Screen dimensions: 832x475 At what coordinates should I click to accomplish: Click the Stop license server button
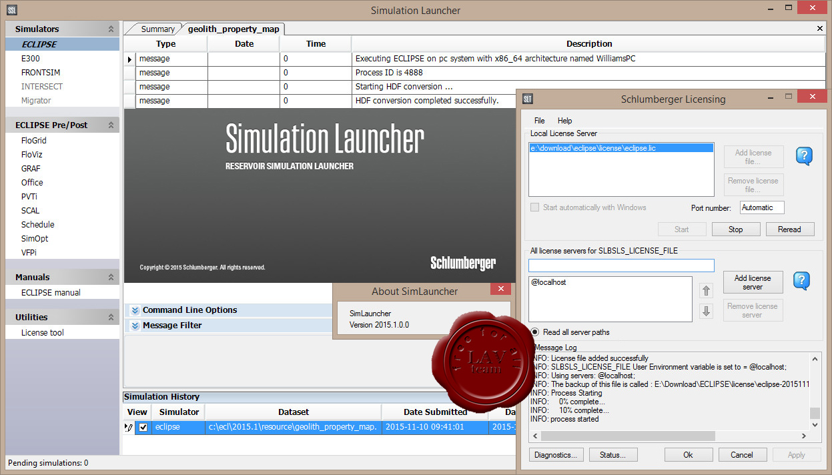point(736,229)
